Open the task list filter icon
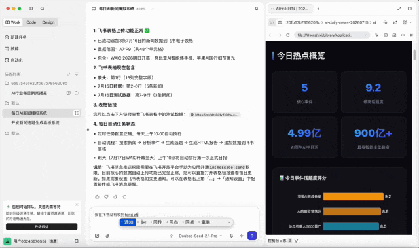 (77, 74)
